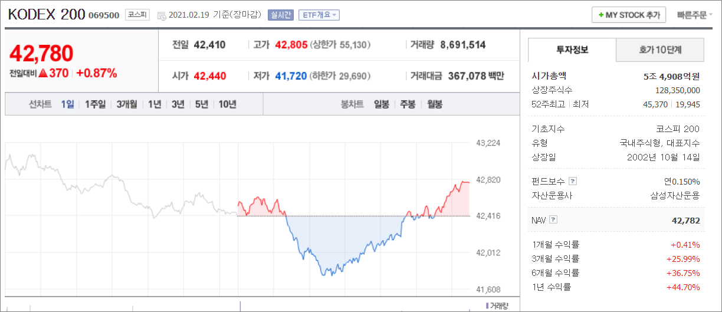Toggle the 실시간 real-time badge
Viewport: 722px width, 312px height.
pyautogui.click(x=280, y=15)
